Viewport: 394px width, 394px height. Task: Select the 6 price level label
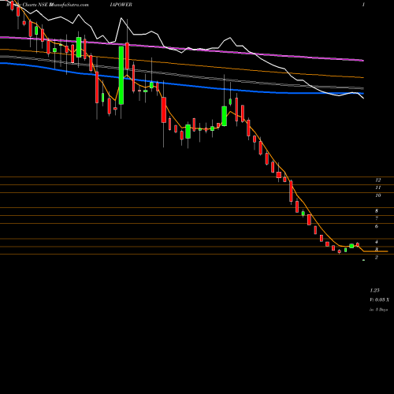(x=377, y=226)
